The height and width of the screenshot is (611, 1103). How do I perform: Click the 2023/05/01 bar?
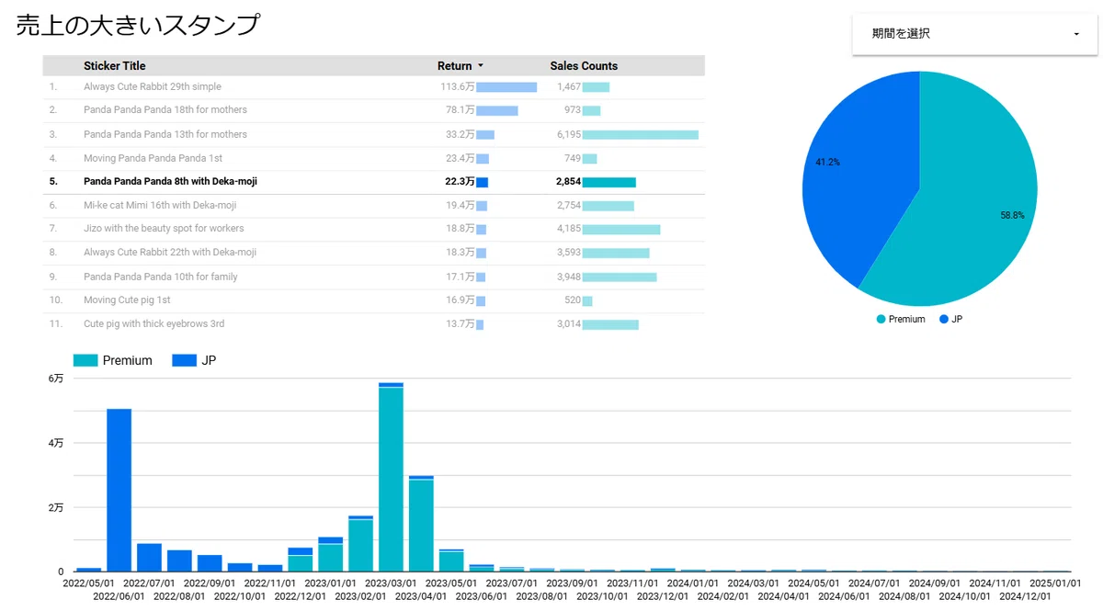pyautogui.click(x=451, y=560)
